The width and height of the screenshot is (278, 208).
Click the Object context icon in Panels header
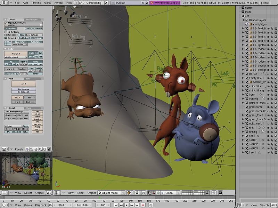[40, 149]
